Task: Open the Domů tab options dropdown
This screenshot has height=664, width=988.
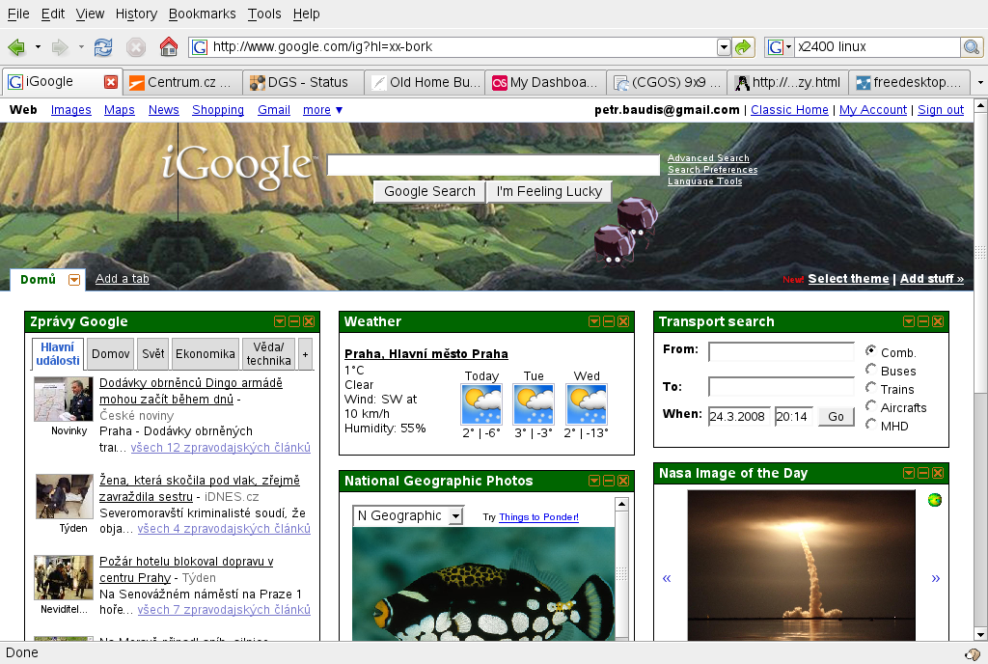Action: 74,280
